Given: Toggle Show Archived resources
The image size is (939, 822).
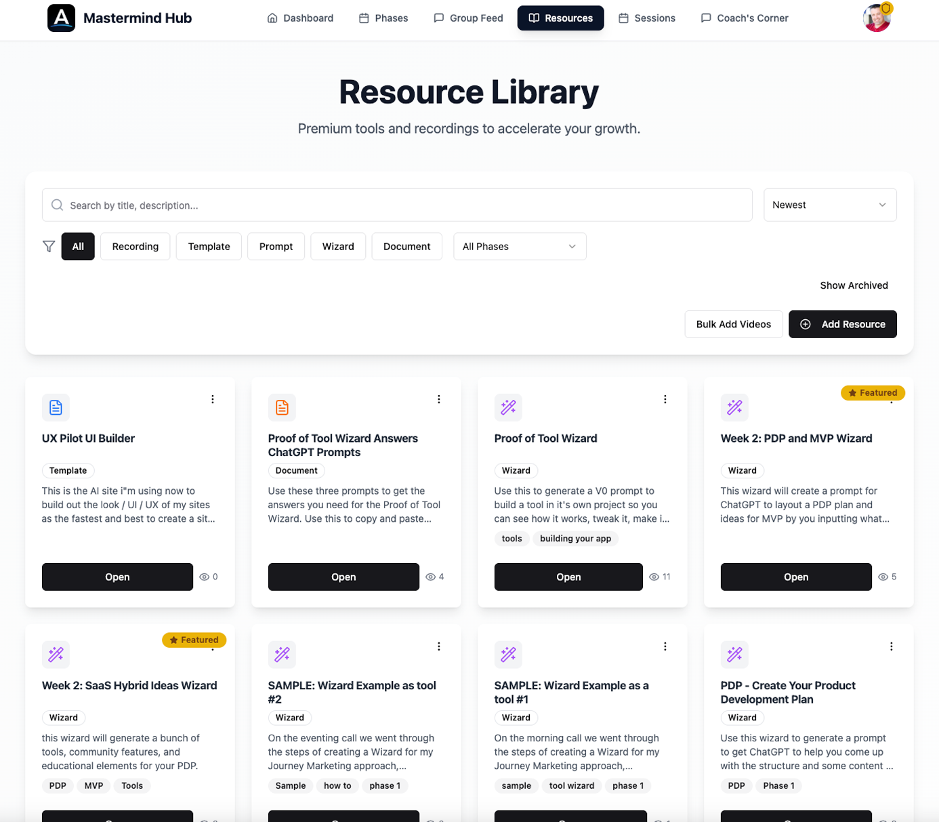Looking at the screenshot, I should (854, 285).
